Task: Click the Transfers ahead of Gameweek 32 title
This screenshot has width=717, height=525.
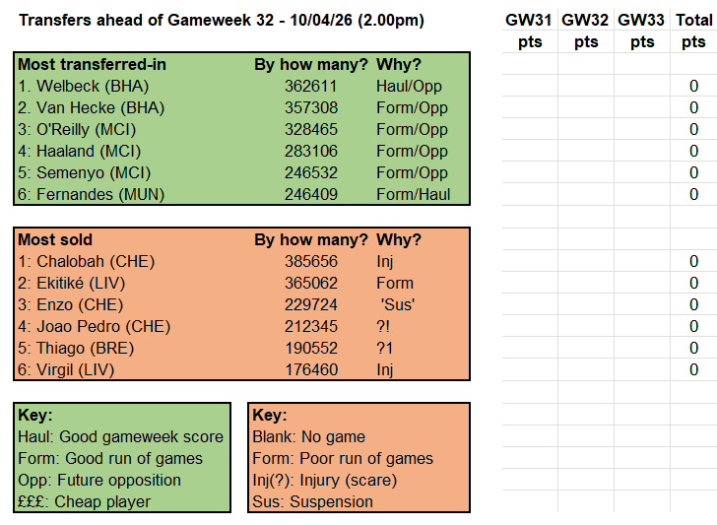Action: tap(222, 20)
